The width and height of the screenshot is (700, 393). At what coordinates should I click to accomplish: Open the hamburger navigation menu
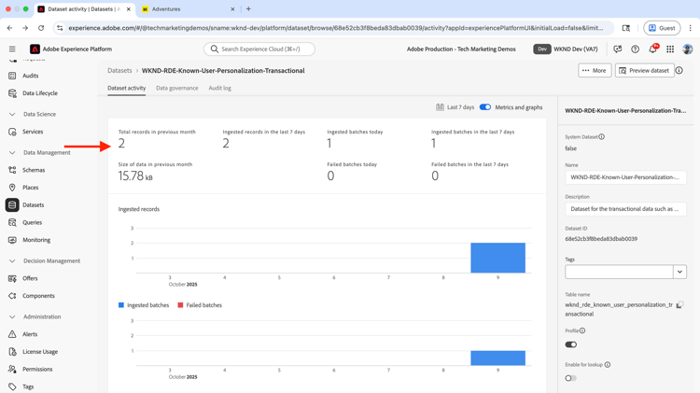tap(12, 49)
